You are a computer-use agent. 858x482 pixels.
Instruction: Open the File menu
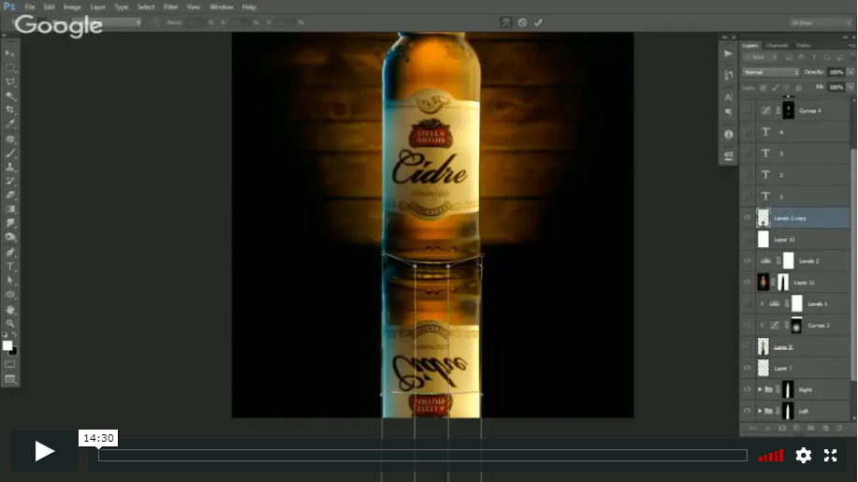click(30, 7)
